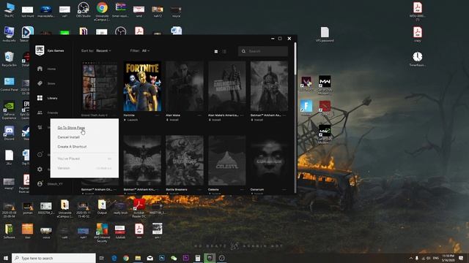The height and width of the screenshot is (263, 469).
Task: Open the account profile icon in the sidebar
Action: click(40, 183)
